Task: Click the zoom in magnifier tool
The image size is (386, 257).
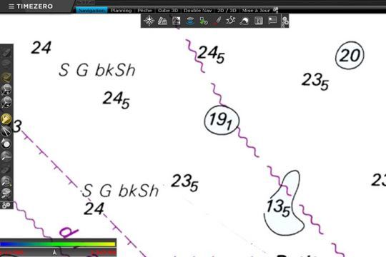Action: 6,89
